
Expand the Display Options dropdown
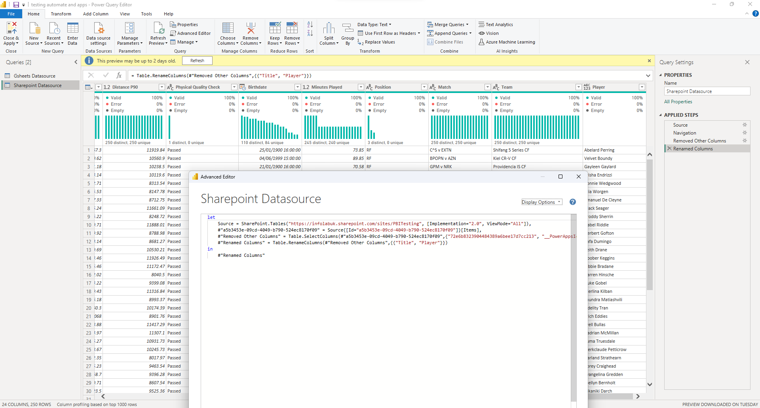click(x=541, y=202)
